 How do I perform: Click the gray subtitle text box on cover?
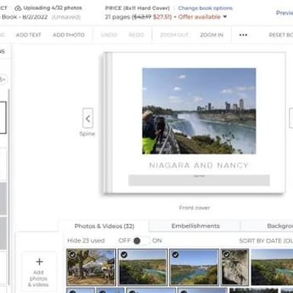click(x=199, y=180)
